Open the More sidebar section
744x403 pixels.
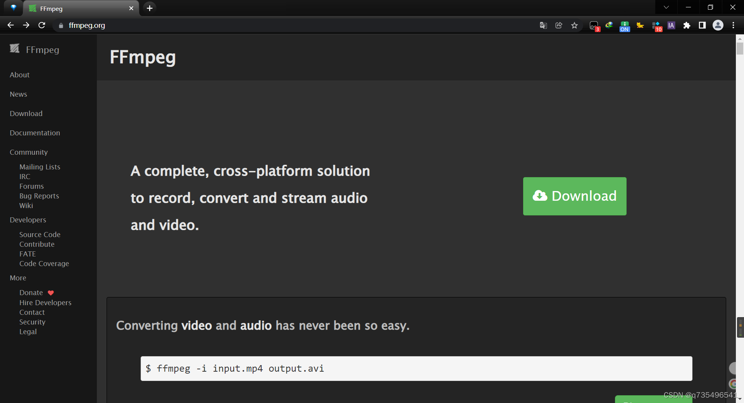(x=18, y=278)
